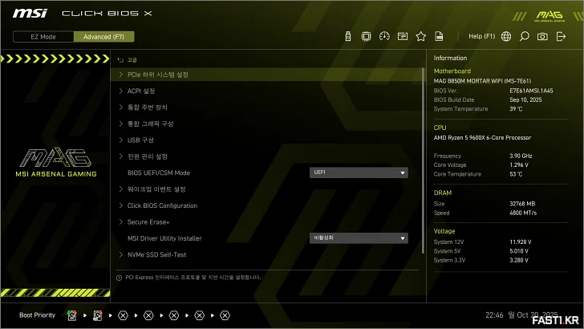
Task: Select the second boot priority drive icon
Action: [x=98, y=315]
